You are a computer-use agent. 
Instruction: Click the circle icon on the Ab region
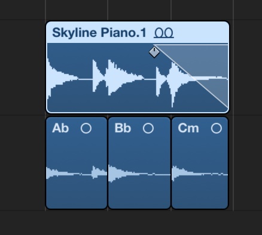click(x=86, y=128)
